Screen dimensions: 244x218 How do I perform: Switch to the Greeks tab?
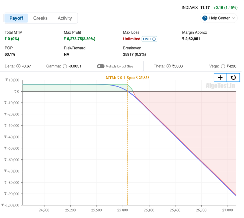click(x=40, y=18)
